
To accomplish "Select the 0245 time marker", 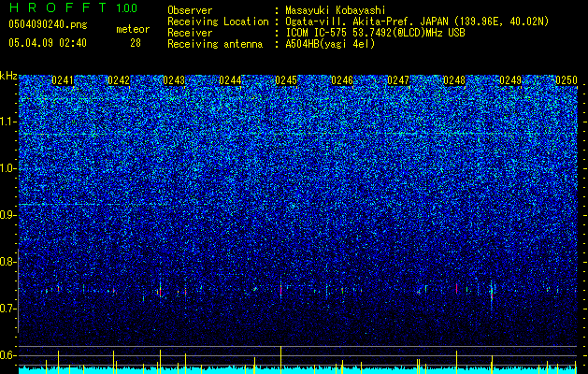I will point(286,80).
